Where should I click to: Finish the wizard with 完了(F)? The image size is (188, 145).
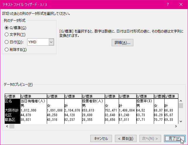[x=175, y=138]
